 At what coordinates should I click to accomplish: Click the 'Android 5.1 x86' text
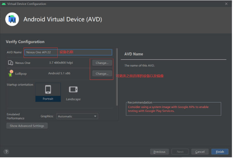click(59, 73)
